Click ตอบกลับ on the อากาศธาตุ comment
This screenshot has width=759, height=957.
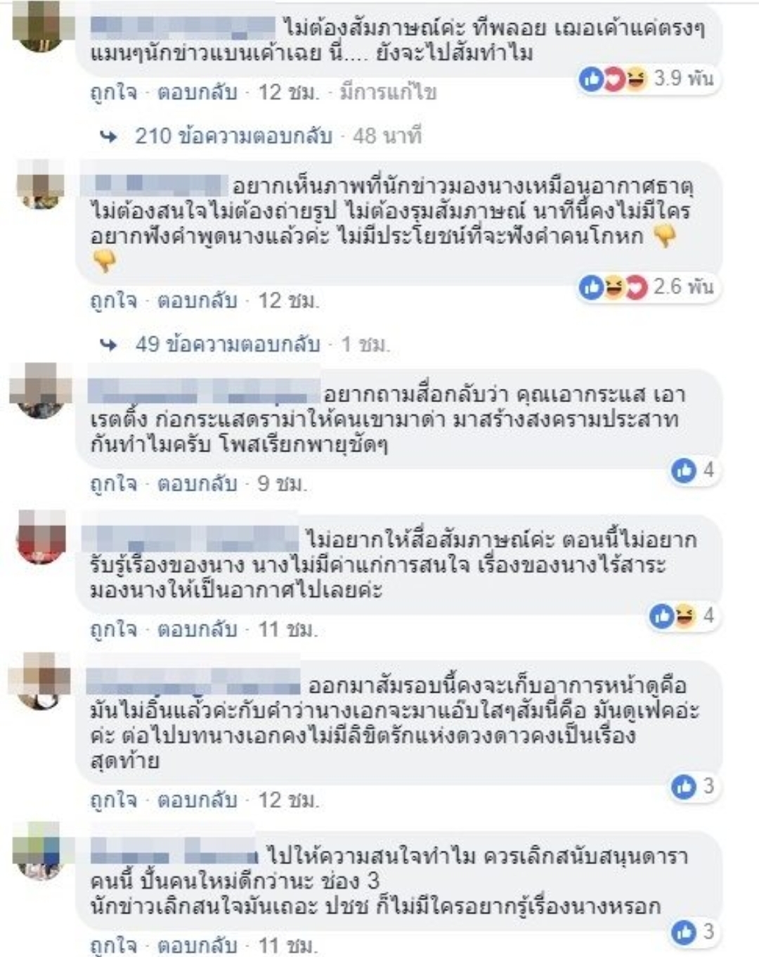[x=197, y=301]
